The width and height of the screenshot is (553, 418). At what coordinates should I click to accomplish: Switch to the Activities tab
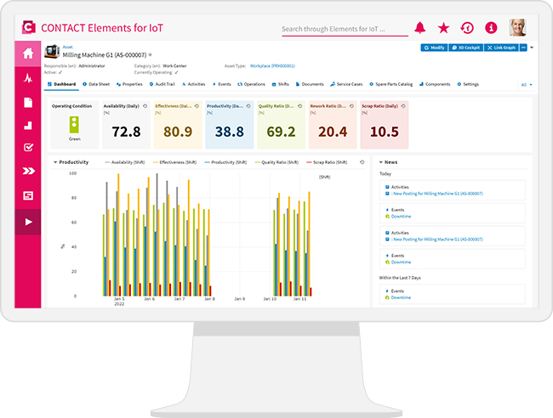[x=194, y=84]
